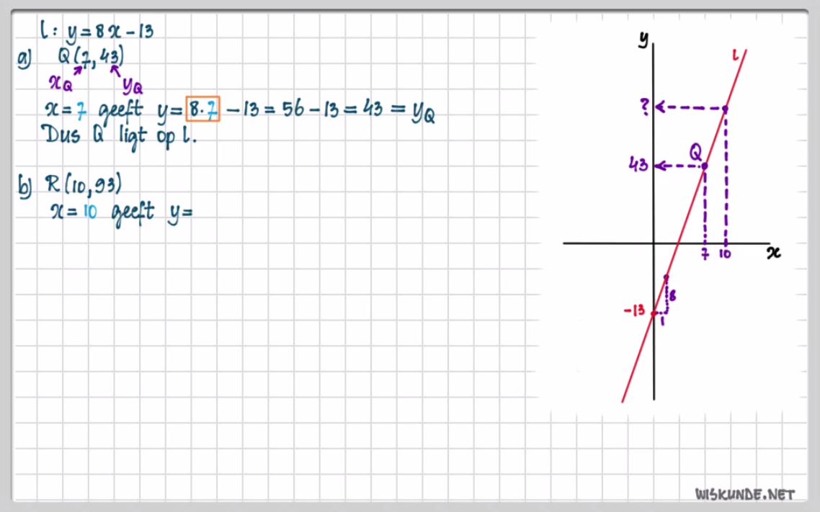This screenshot has width=820, height=512.
Task: Click the red y-intercept dot at −13
Action: tap(653, 313)
